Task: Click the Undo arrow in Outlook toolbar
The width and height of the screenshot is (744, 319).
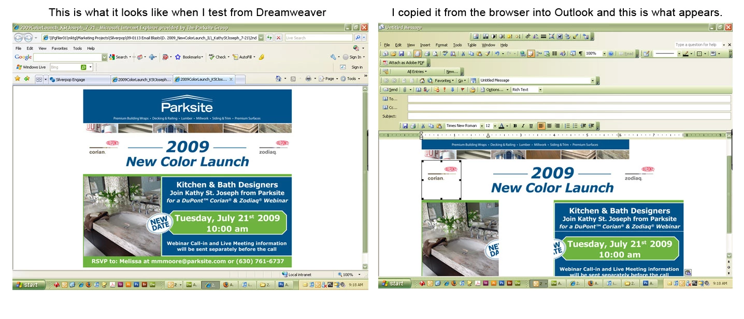Action: [496, 53]
